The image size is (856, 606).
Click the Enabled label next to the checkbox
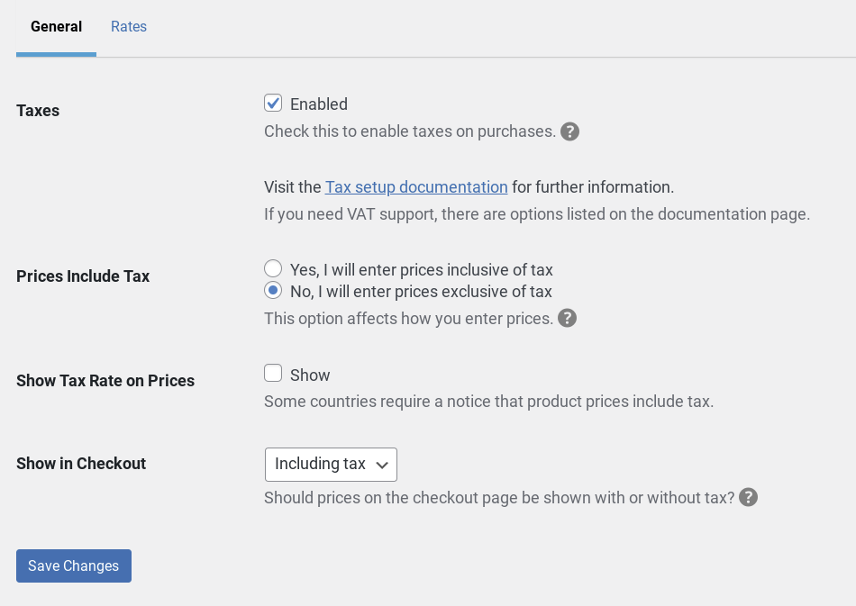318,104
